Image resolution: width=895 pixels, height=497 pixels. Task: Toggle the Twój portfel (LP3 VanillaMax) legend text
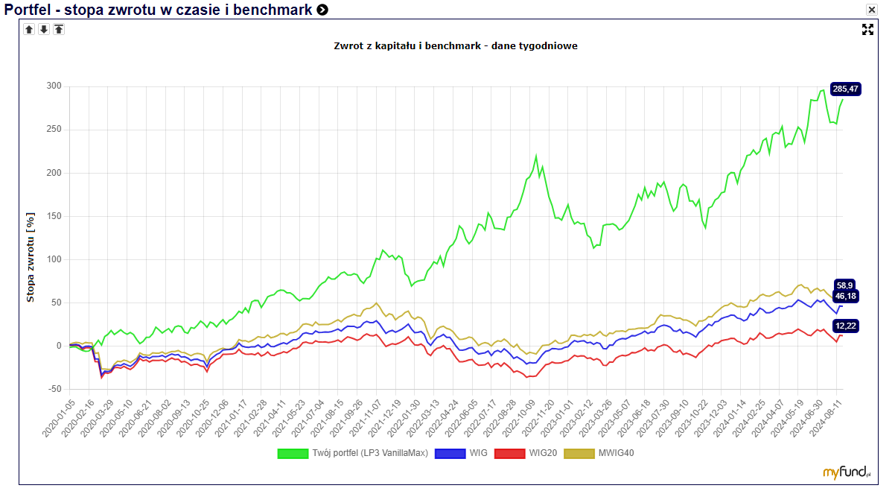[x=370, y=453]
